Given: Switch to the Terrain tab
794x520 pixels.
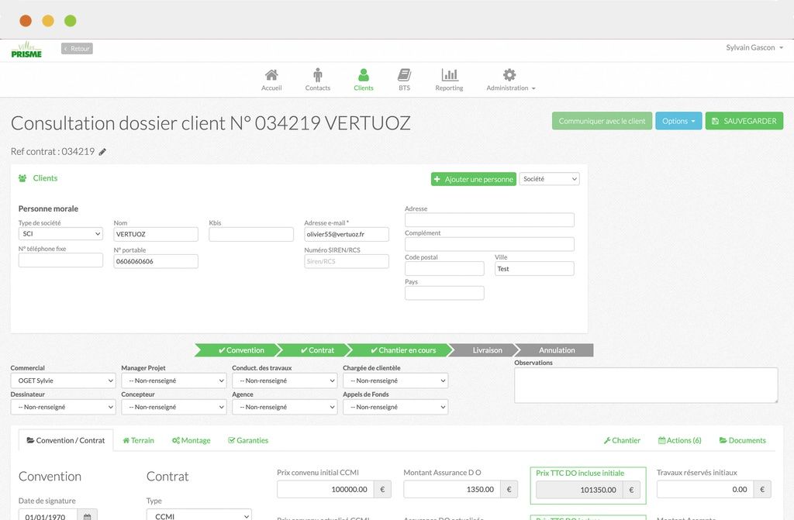Looking at the screenshot, I should (x=139, y=440).
